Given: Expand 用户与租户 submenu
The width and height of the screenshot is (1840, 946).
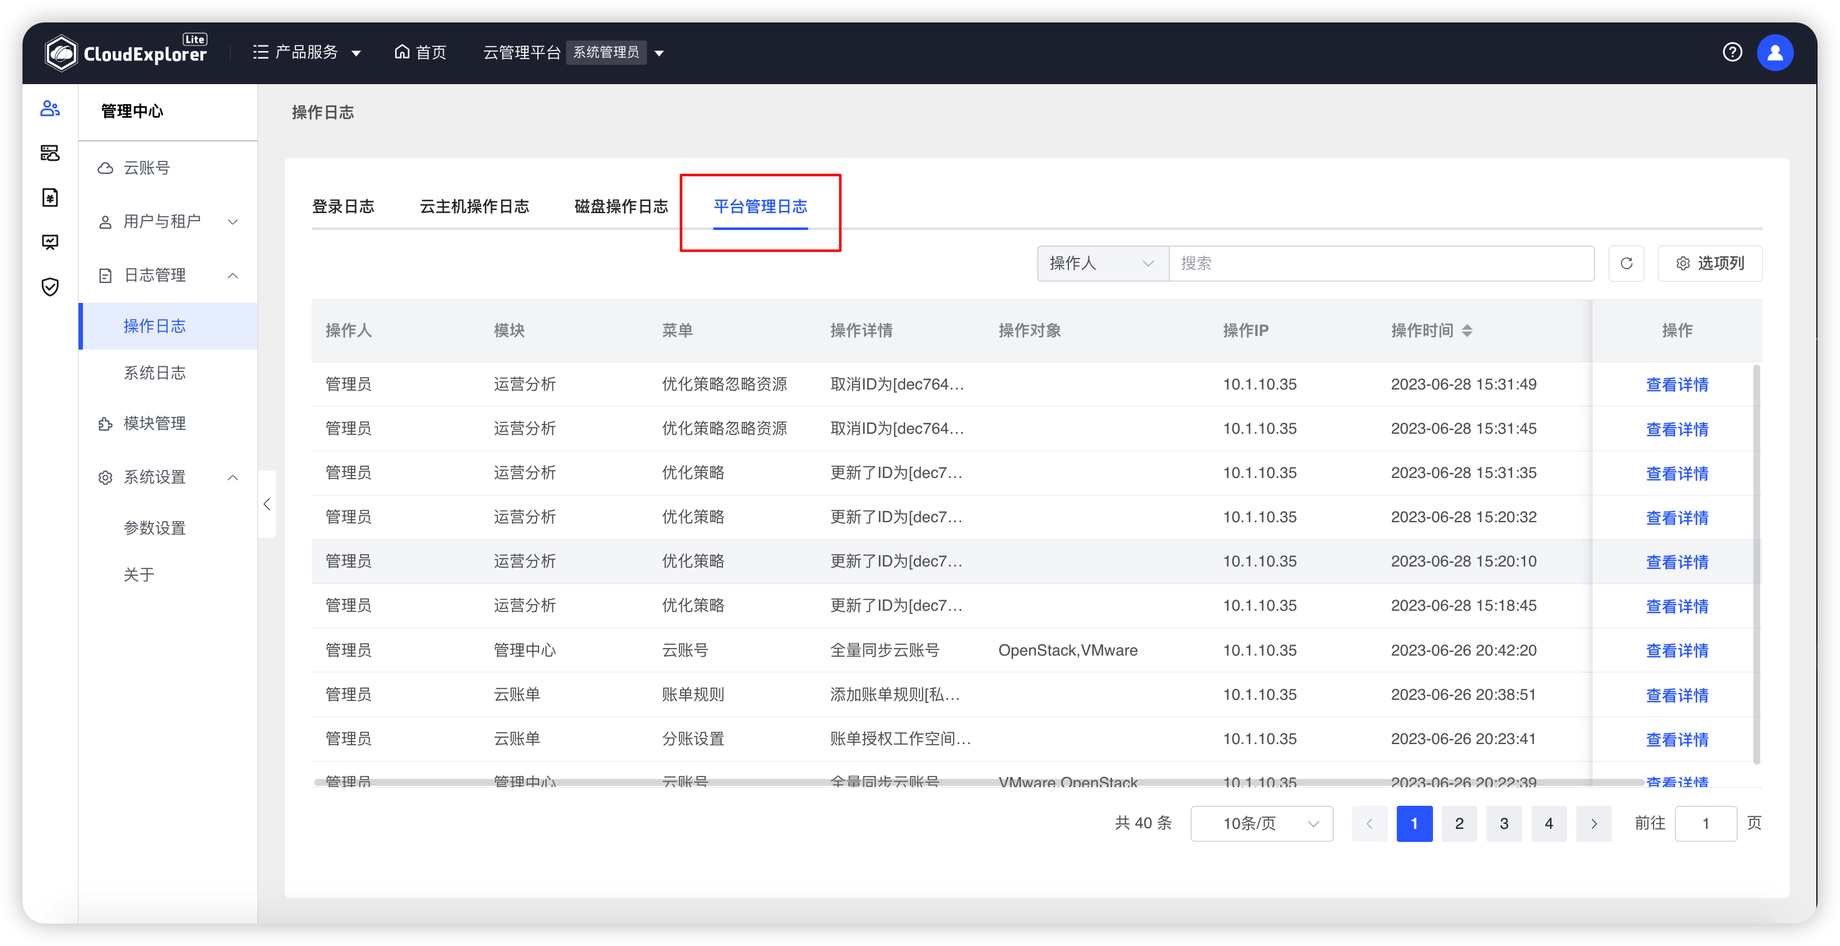Looking at the screenshot, I should pos(168,221).
